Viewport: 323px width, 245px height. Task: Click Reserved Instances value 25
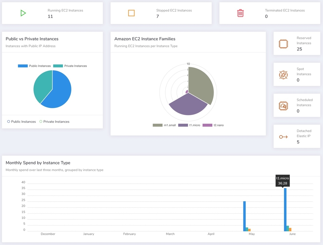click(x=299, y=49)
